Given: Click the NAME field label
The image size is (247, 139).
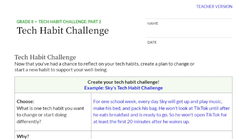Looking at the screenshot, I should pyautogui.click(x=152, y=23).
